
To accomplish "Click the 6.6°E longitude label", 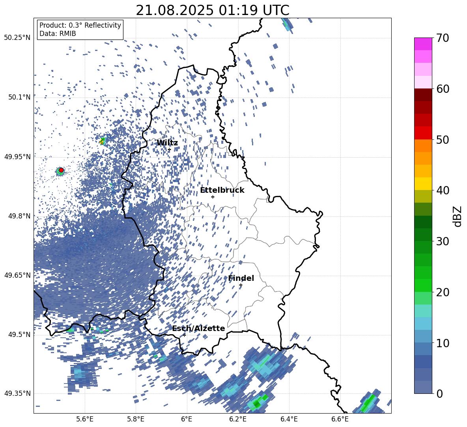I will [340, 419].
